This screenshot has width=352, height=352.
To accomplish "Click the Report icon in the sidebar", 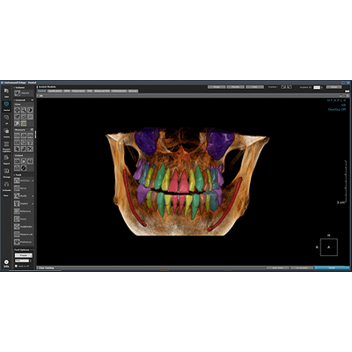I will click(x=6, y=159).
